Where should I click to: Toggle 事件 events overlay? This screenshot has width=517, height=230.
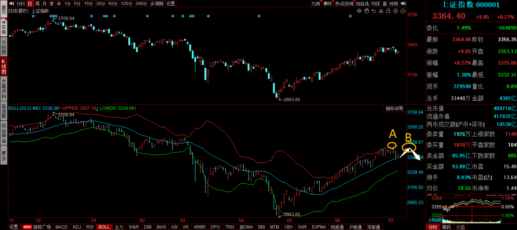tap(328, 4)
